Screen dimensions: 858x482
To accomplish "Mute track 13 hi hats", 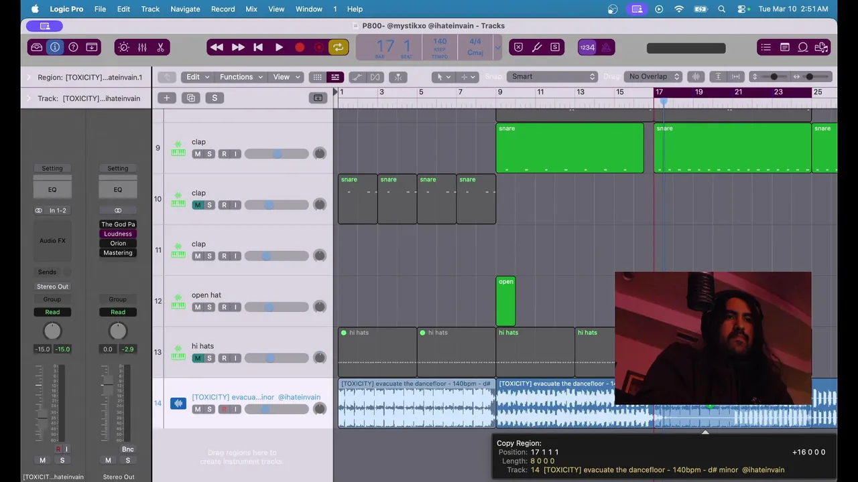I will (197, 358).
